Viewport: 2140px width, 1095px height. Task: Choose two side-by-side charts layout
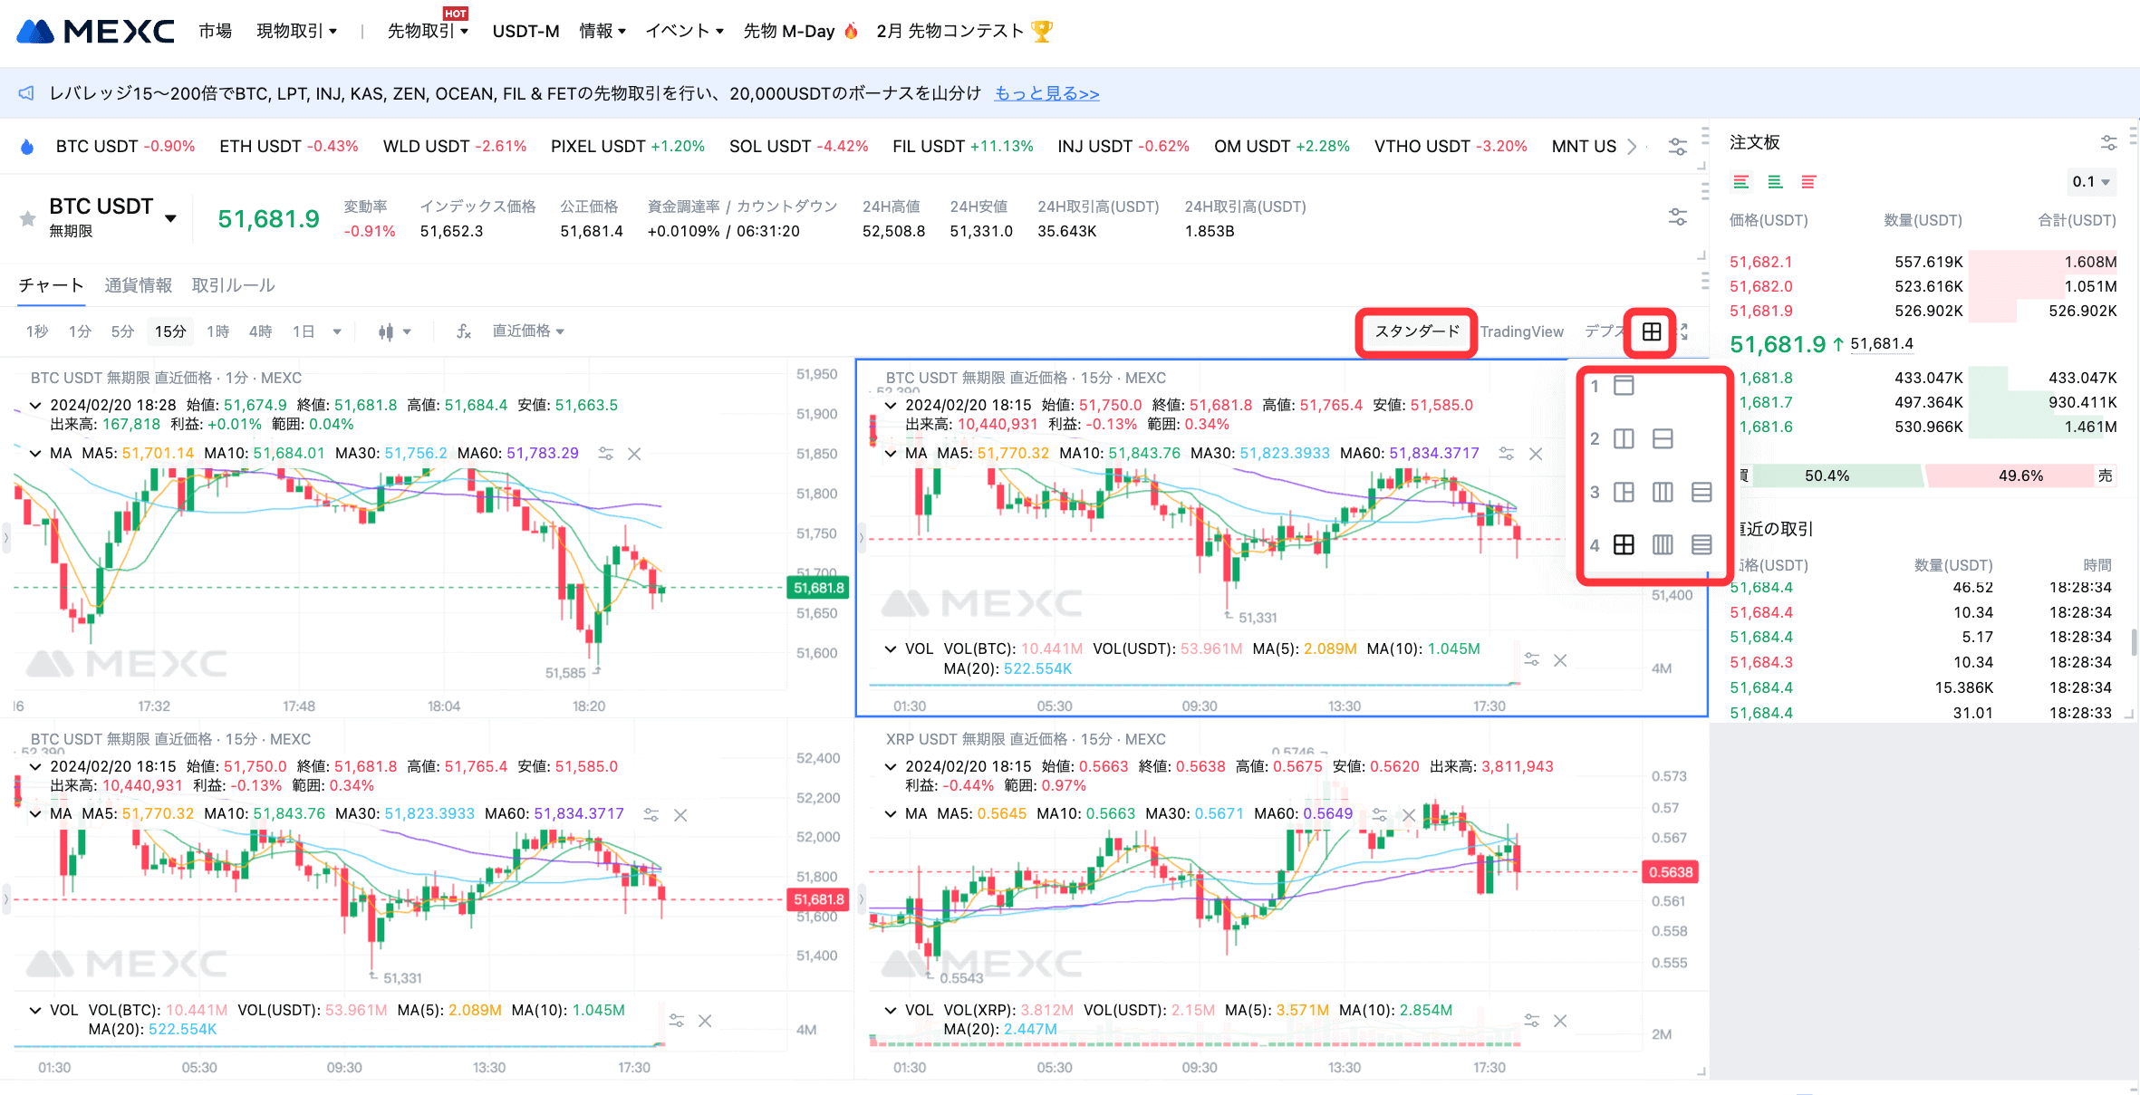click(1624, 439)
